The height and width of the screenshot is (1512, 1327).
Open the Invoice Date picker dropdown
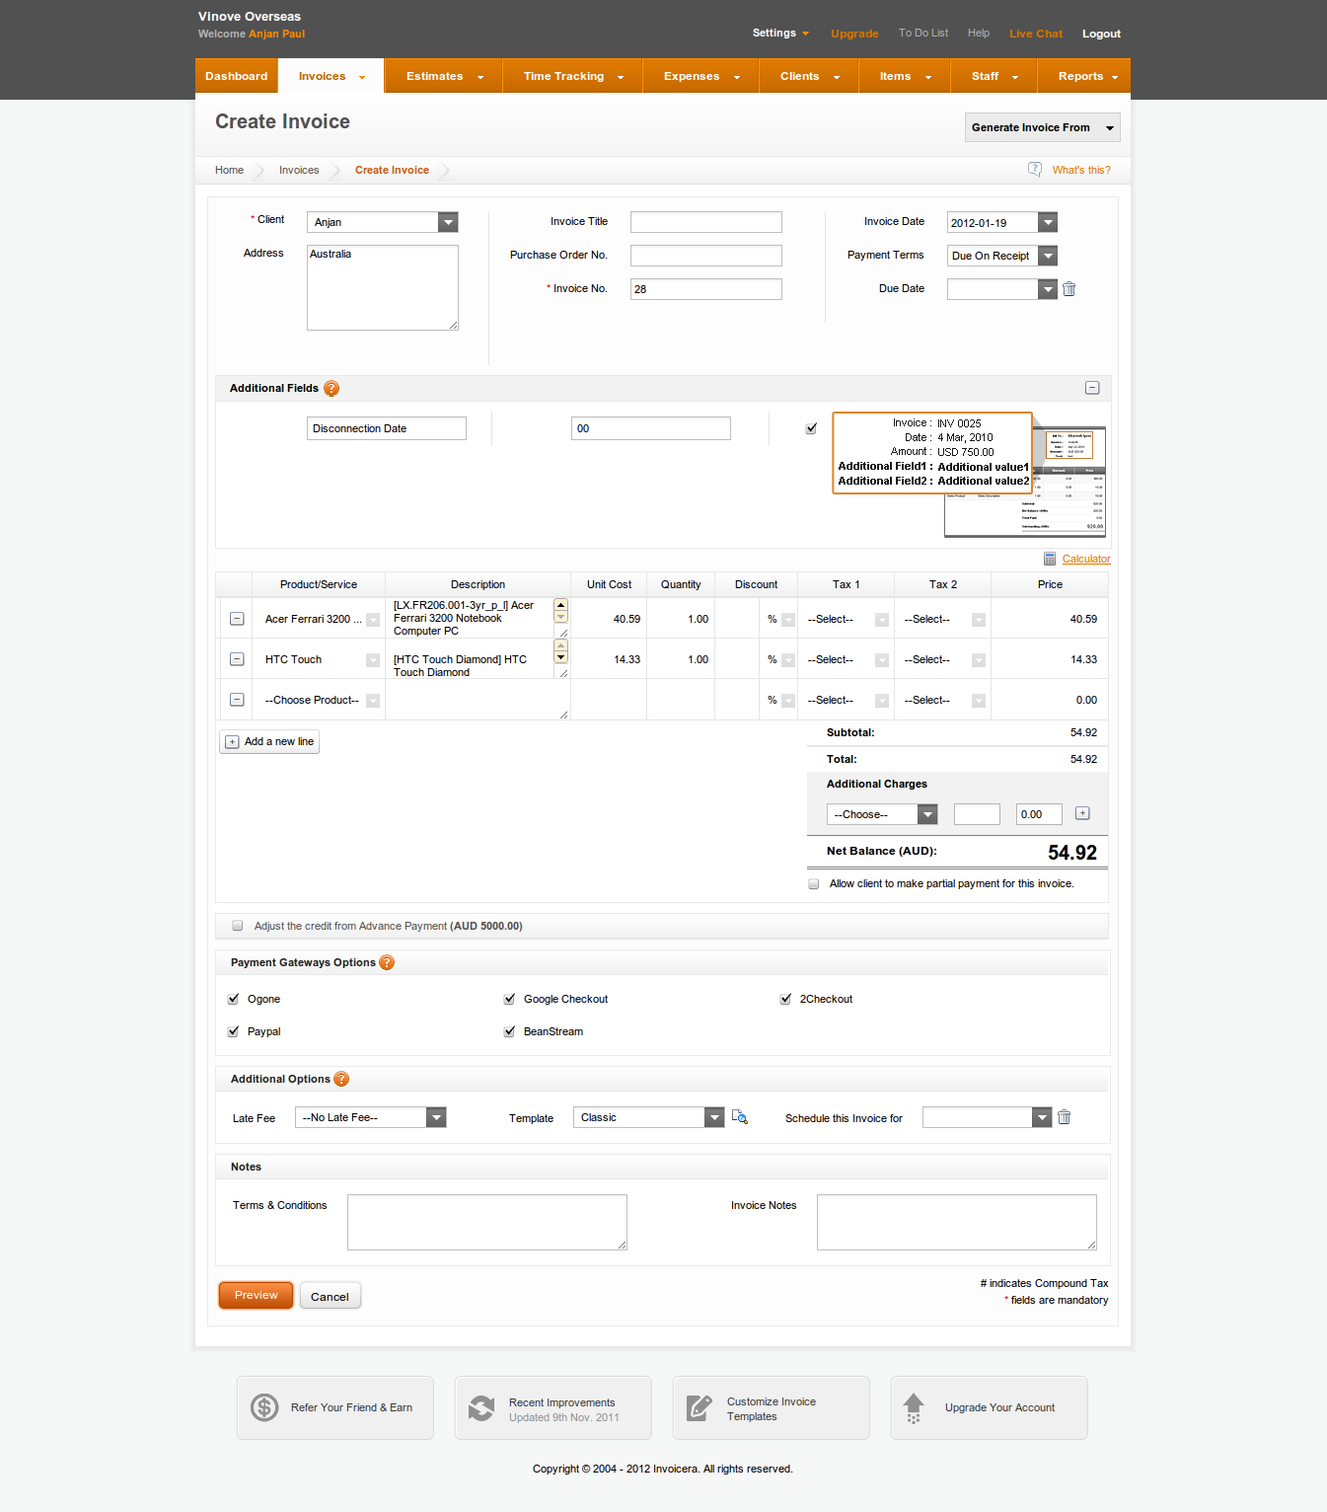(x=1048, y=222)
